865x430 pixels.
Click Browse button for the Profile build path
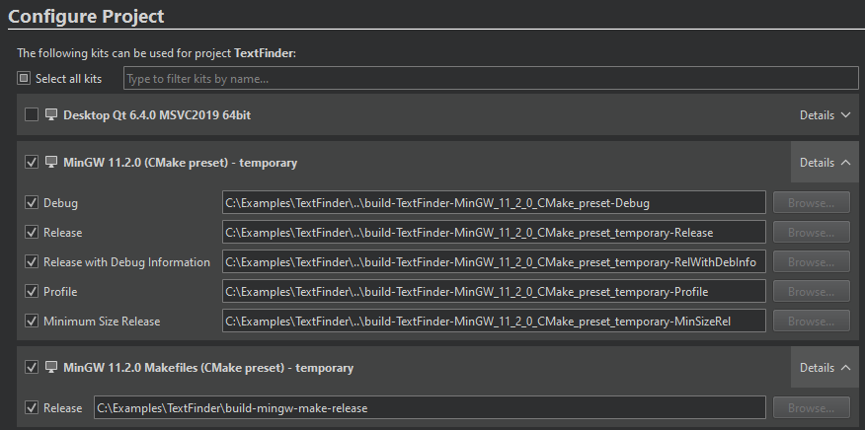(811, 292)
